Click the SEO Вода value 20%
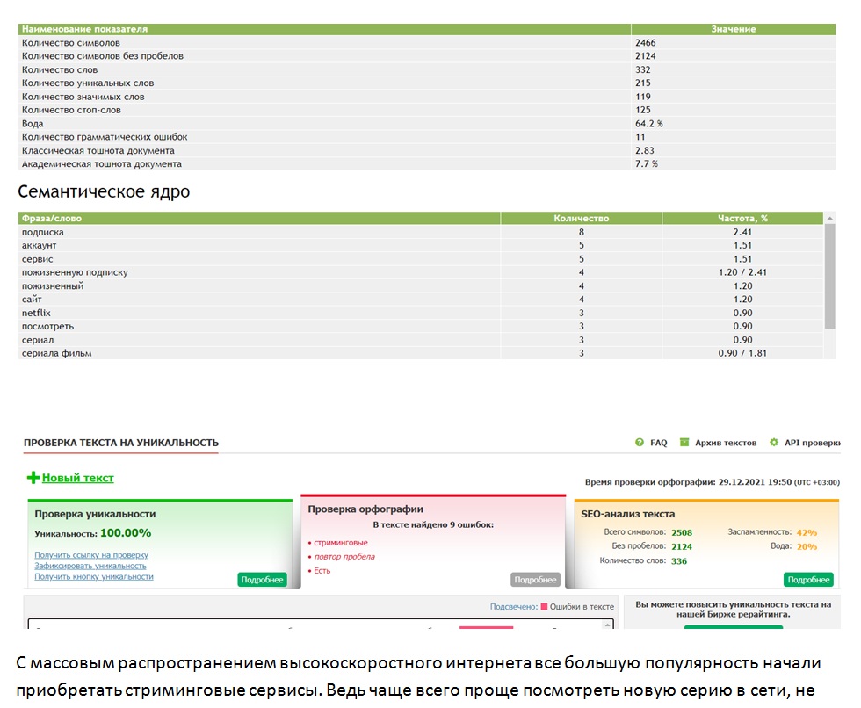 (807, 546)
